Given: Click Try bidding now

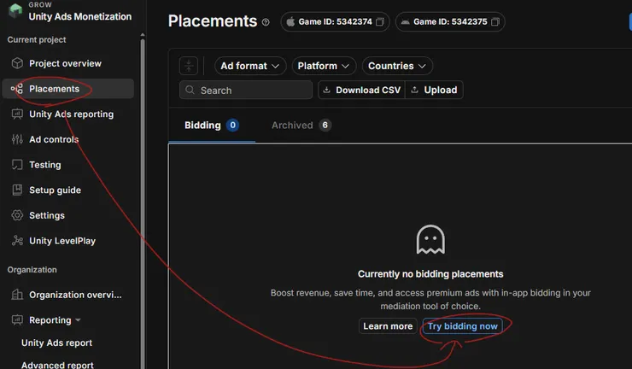Looking at the screenshot, I should point(462,325).
